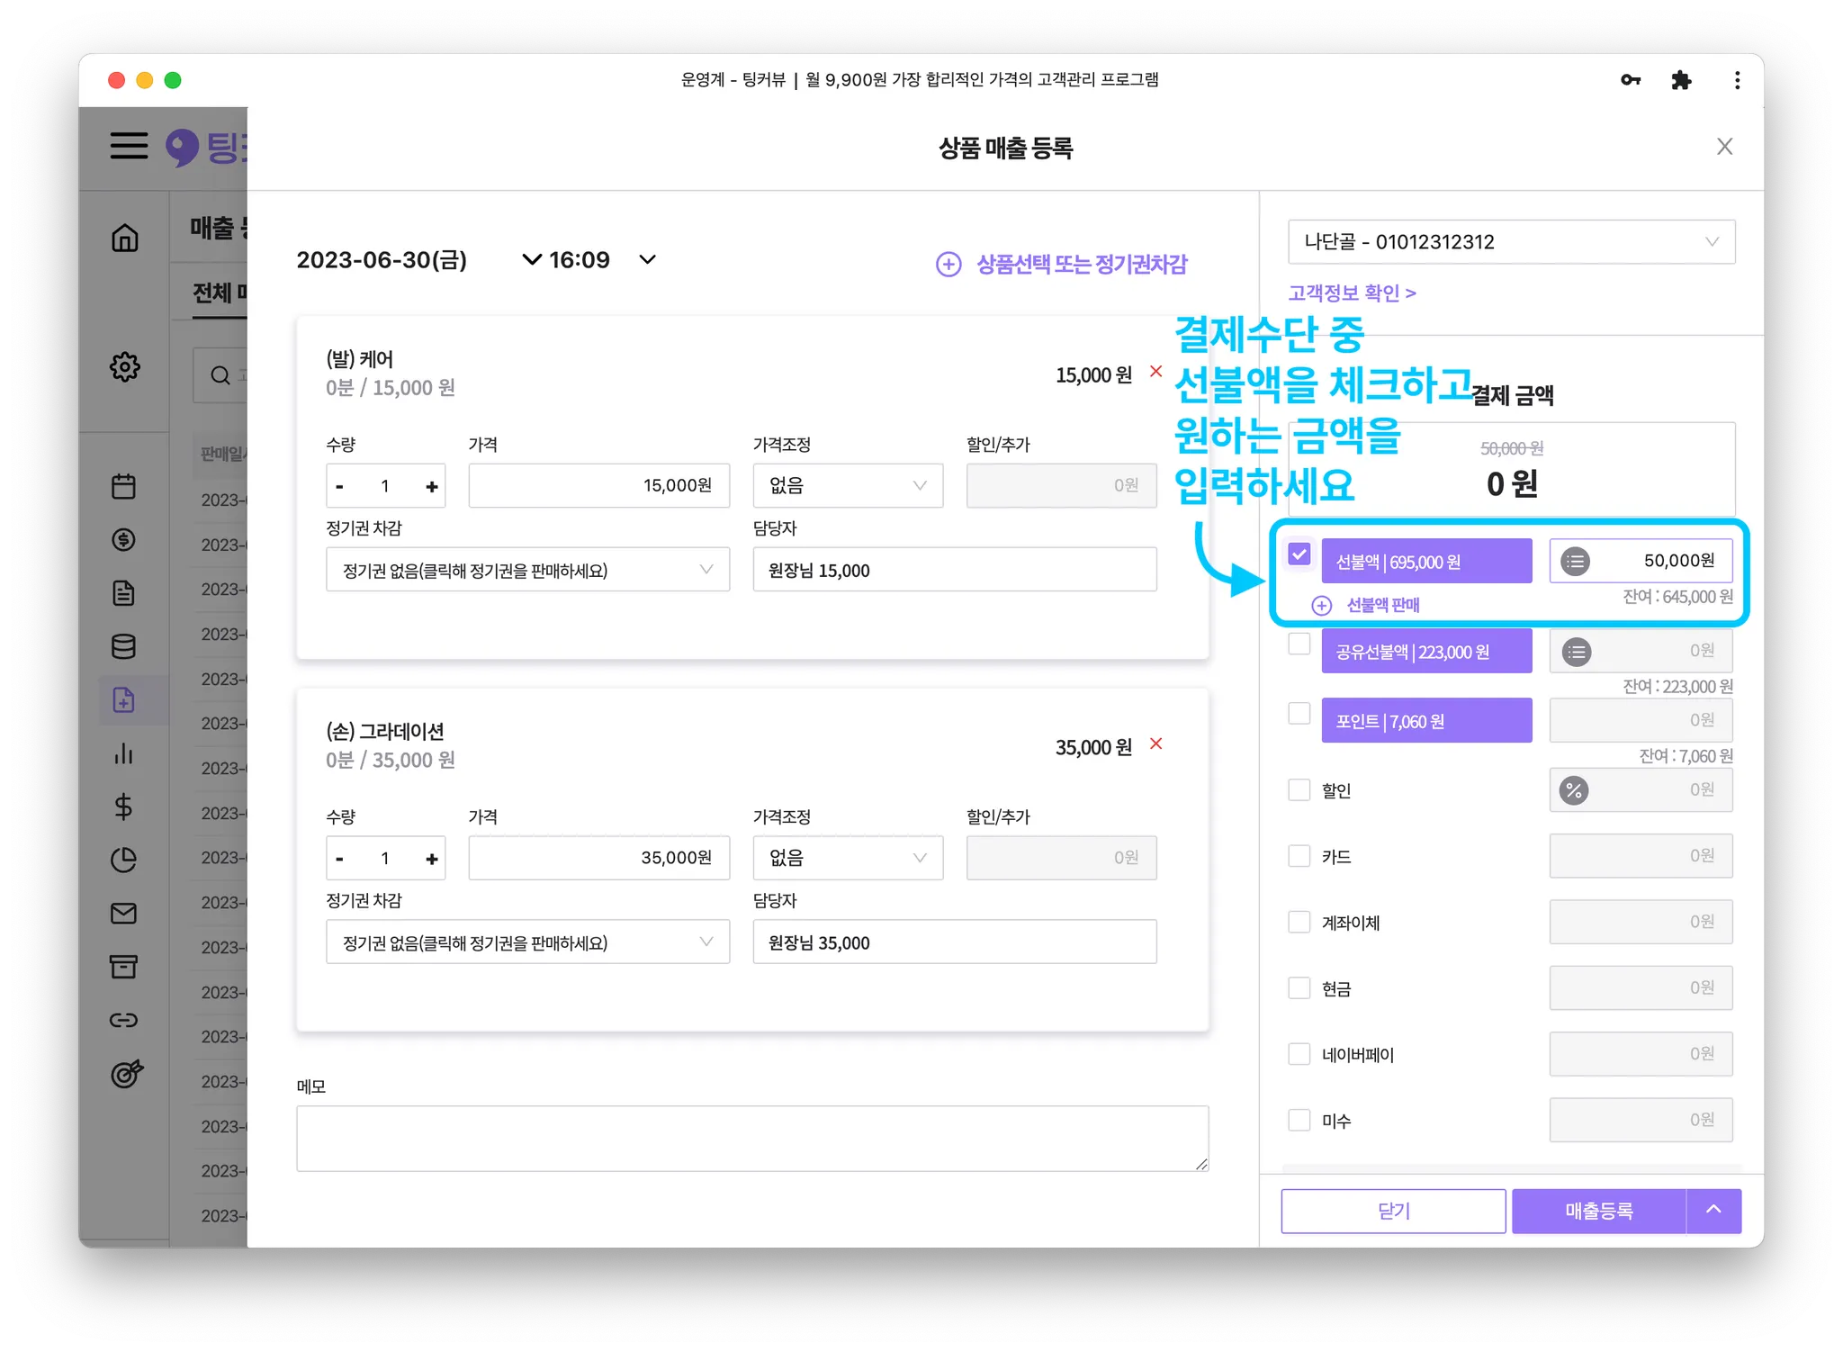Image resolution: width=1843 pixels, height=1352 pixels.
Task: Click the key icon in title bar
Action: (1630, 80)
